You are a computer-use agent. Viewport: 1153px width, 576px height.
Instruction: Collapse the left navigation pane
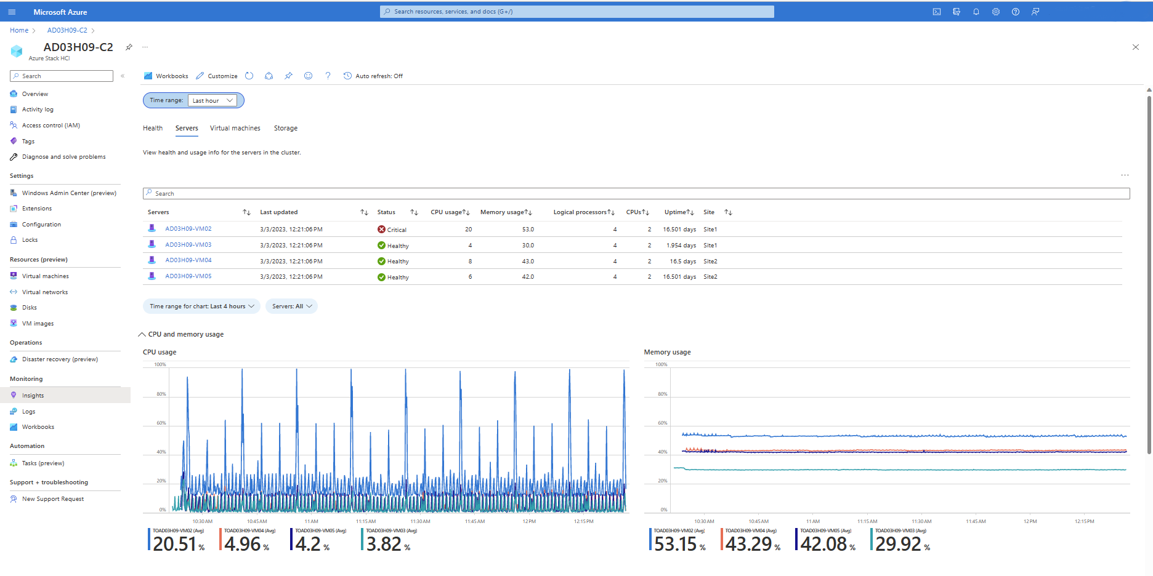tap(123, 76)
